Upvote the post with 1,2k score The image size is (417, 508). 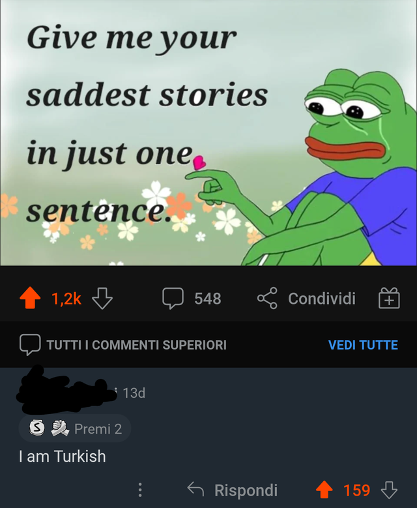click(29, 299)
